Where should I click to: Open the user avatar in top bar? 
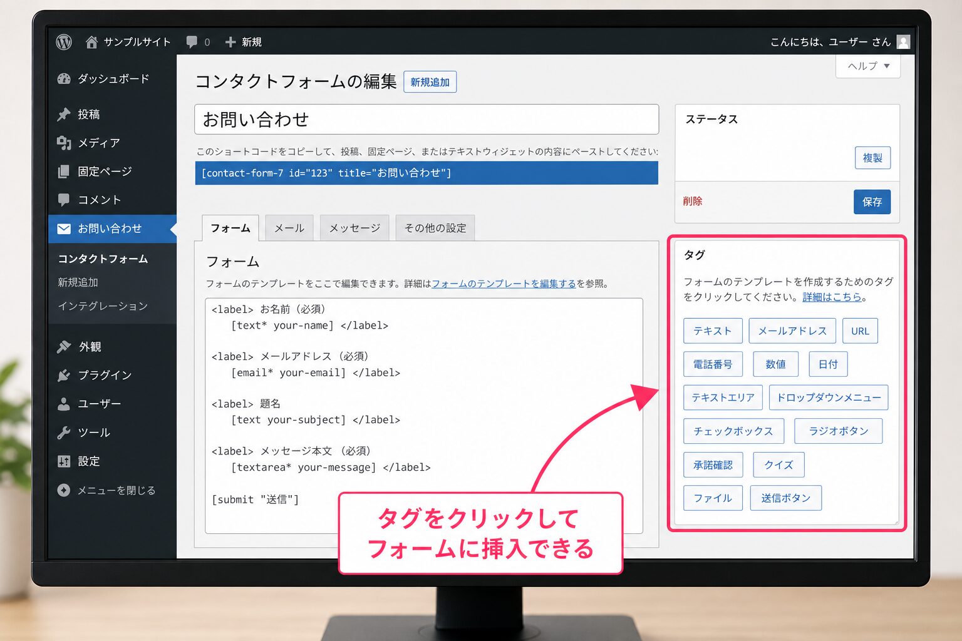(x=903, y=42)
